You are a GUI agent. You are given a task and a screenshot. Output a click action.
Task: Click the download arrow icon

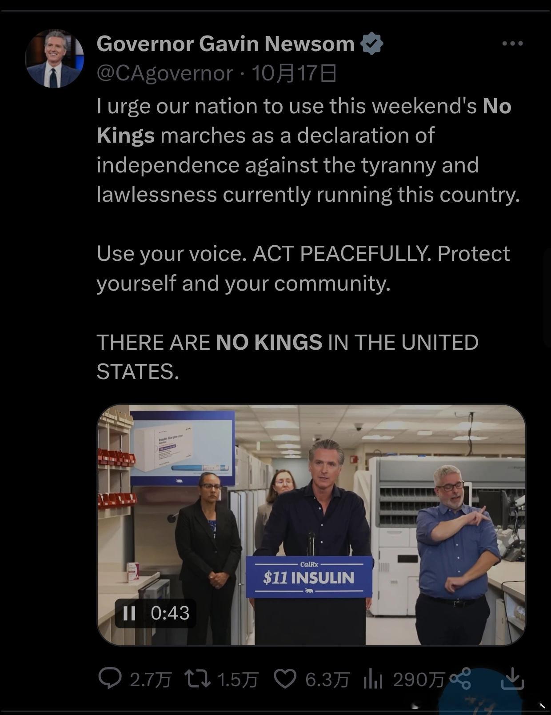[513, 679]
